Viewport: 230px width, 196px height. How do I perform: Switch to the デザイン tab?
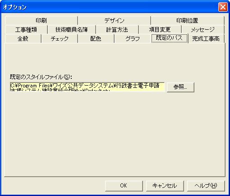pos(114,20)
